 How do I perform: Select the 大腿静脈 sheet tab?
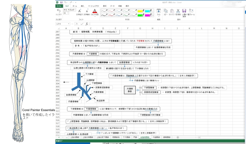click(x=156, y=137)
